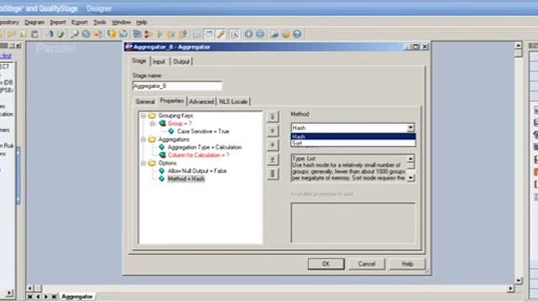
Task: Select the Stage tab
Action: tap(140, 61)
